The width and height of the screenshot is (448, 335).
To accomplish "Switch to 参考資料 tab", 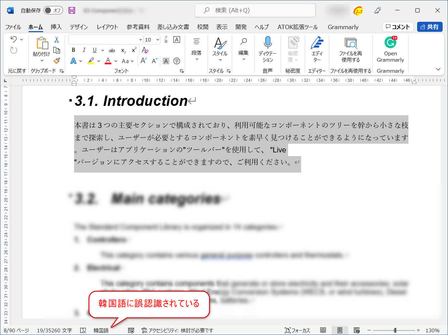I will tap(138, 27).
